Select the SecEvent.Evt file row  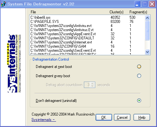[x=87, y=50]
